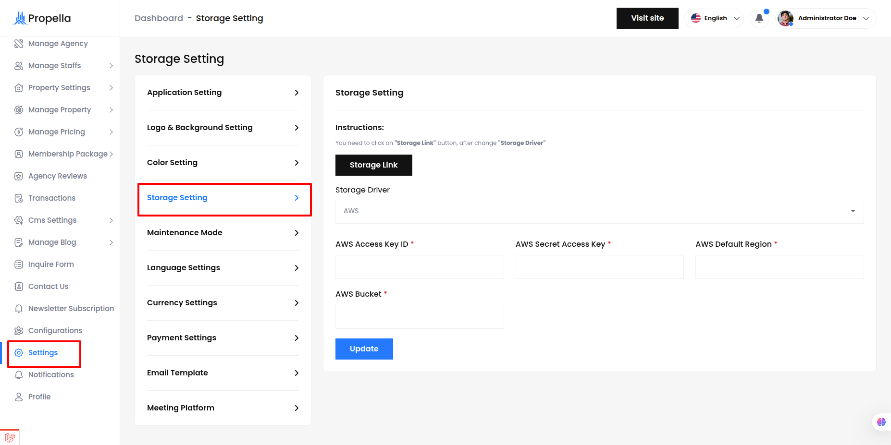Viewport: 891px width, 445px height.
Task: Click the Propella logo
Action: (41, 18)
